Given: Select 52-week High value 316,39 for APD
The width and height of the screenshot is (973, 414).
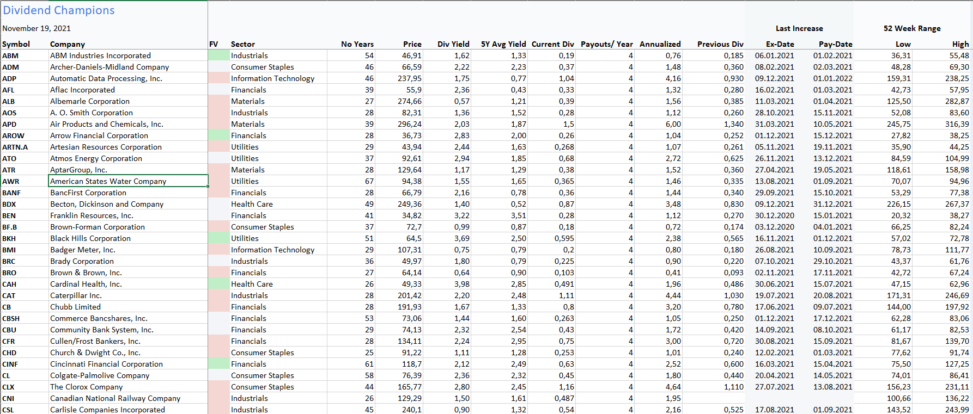Looking at the screenshot, I should (957, 124).
